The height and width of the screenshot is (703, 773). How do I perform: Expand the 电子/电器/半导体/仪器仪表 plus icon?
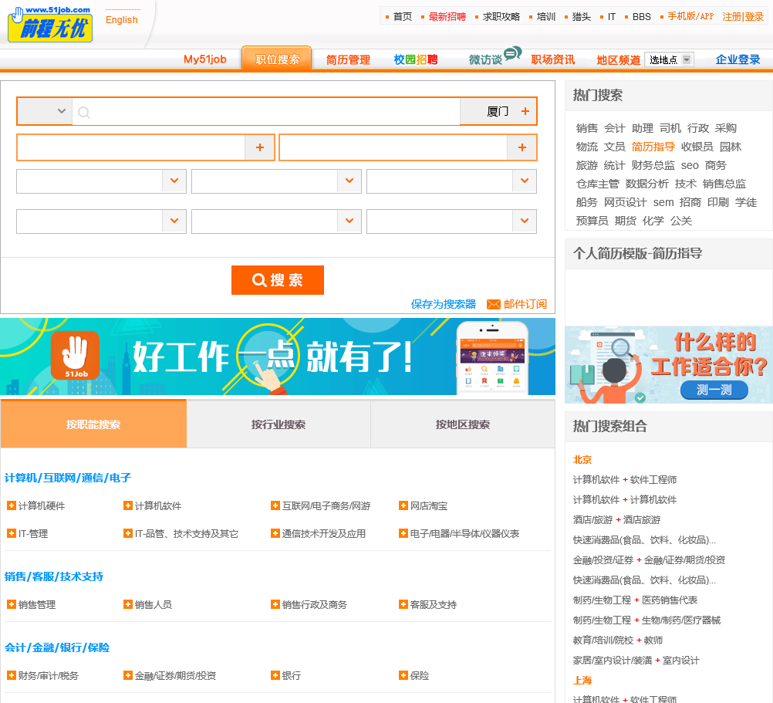click(403, 533)
